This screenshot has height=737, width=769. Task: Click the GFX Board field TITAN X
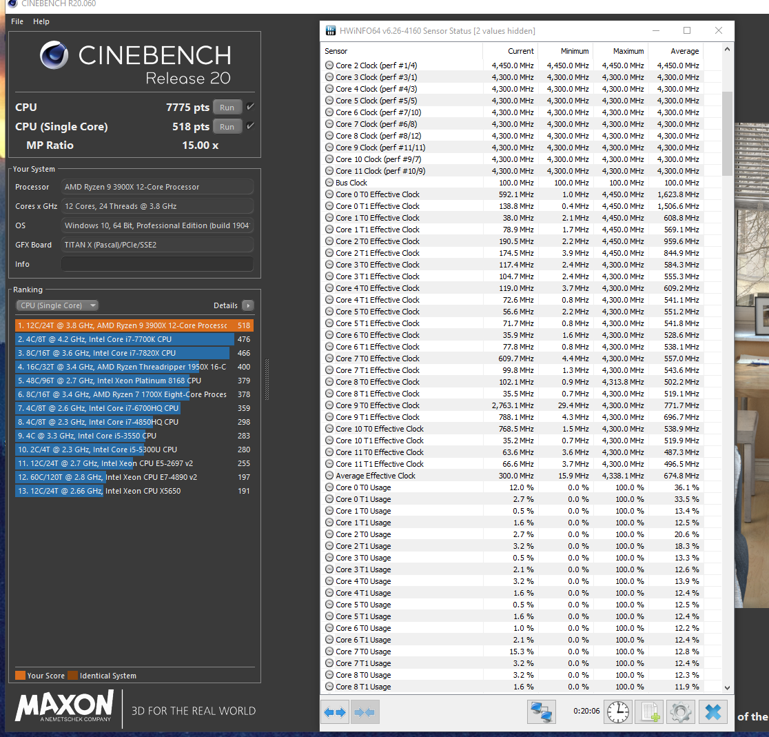pos(157,245)
